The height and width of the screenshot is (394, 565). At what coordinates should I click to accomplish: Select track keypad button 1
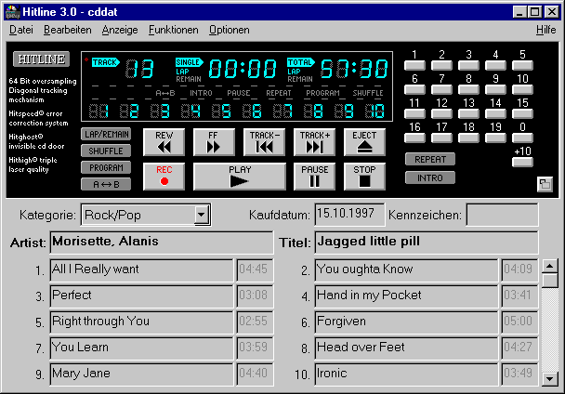[x=414, y=65]
